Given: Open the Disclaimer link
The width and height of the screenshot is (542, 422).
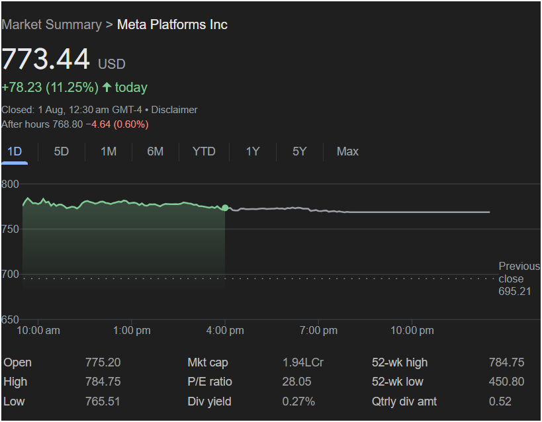Looking at the screenshot, I should coord(174,110).
